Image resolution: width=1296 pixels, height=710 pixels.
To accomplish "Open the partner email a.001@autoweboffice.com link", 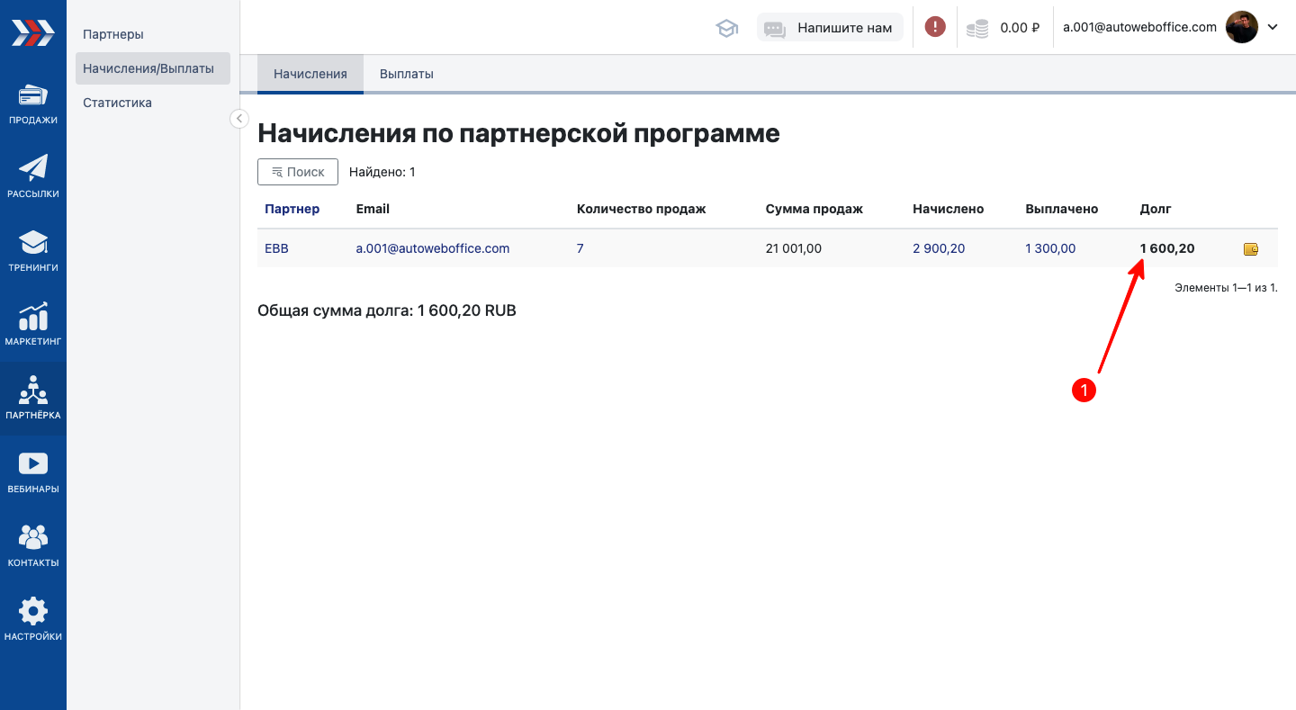I will tap(433, 248).
